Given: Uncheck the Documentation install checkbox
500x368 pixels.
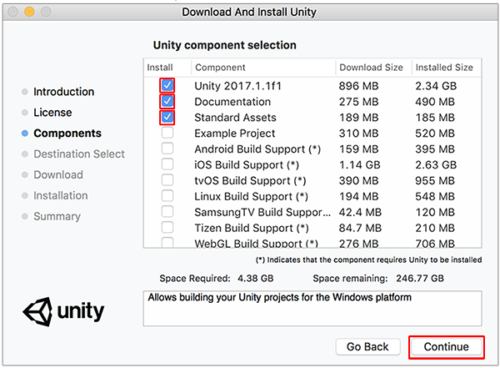Looking at the screenshot, I should (167, 102).
